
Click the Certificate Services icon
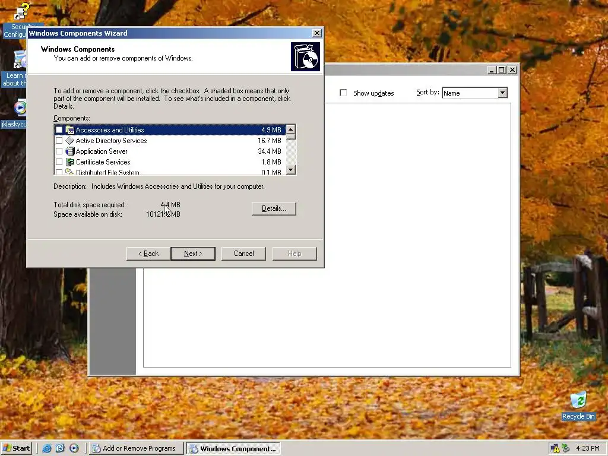click(x=70, y=161)
